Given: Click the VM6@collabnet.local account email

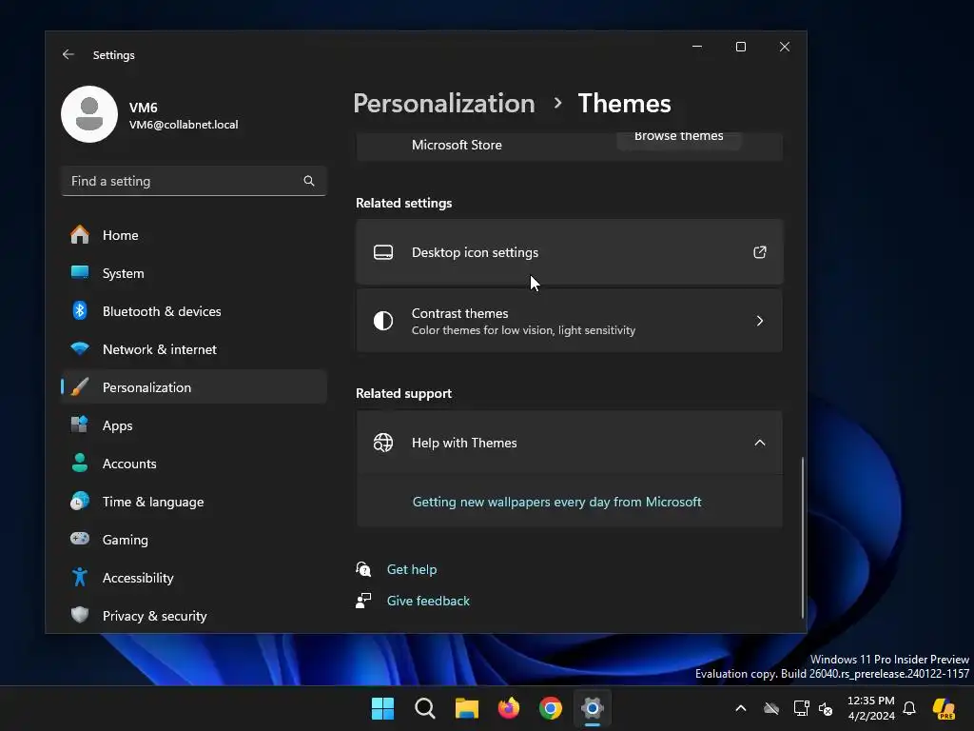Looking at the screenshot, I should point(184,125).
